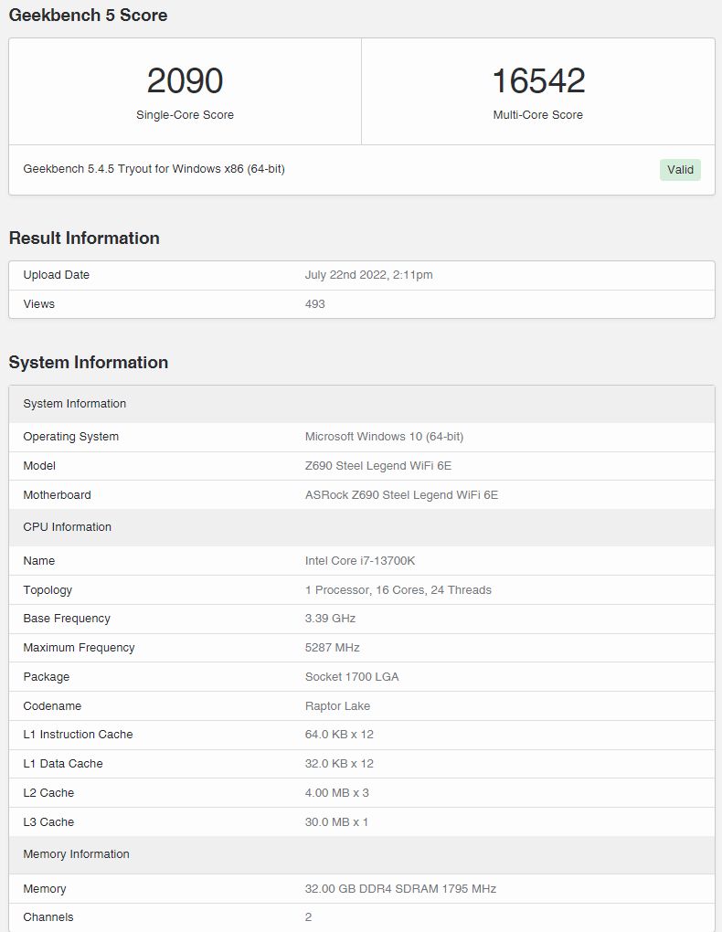Click the 'L3 Cache' row label
This screenshot has width=722, height=932.
[x=48, y=821]
